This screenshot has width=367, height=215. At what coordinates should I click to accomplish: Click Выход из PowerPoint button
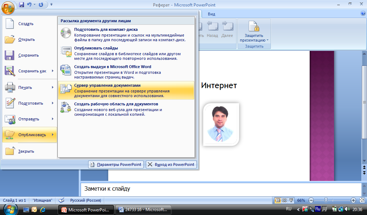[171, 164]
